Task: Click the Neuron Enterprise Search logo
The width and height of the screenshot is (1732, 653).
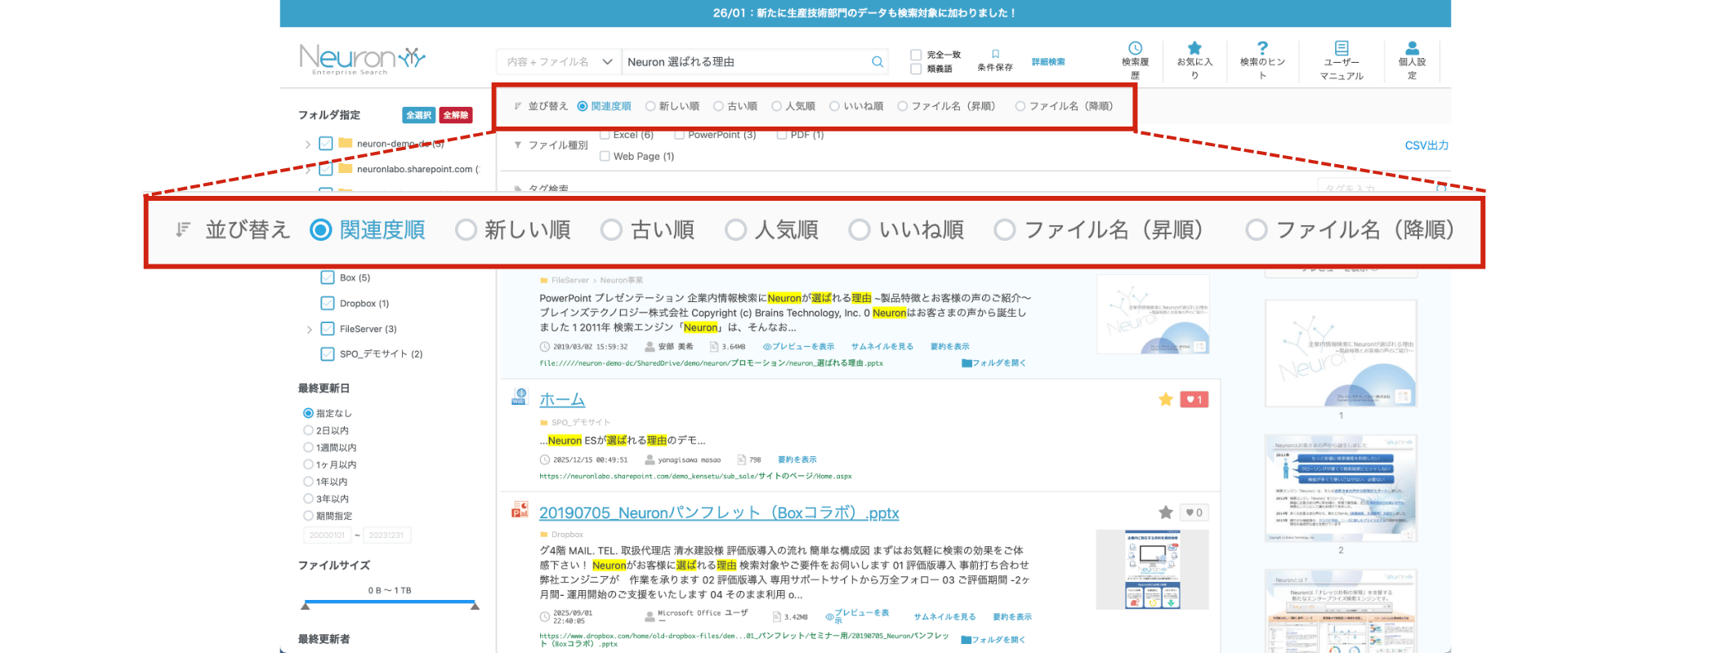Action: tap(362, 59)
